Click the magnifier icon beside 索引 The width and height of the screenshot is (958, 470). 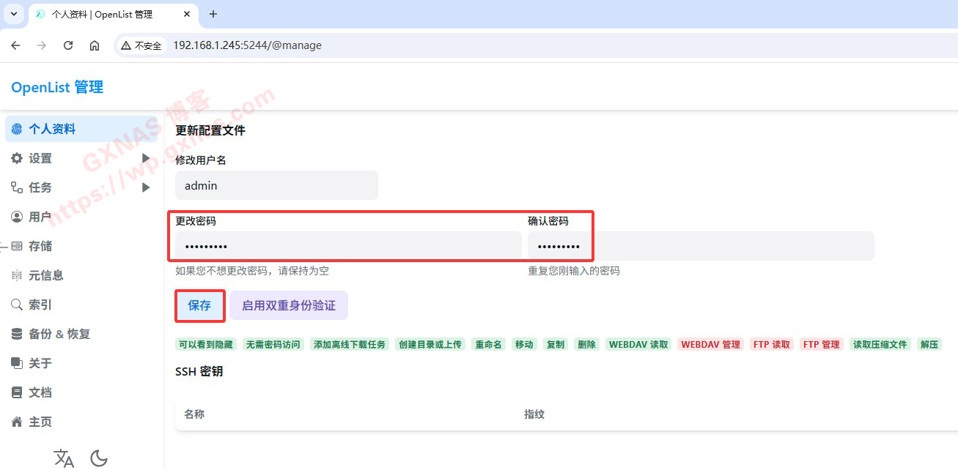(17, 305)
